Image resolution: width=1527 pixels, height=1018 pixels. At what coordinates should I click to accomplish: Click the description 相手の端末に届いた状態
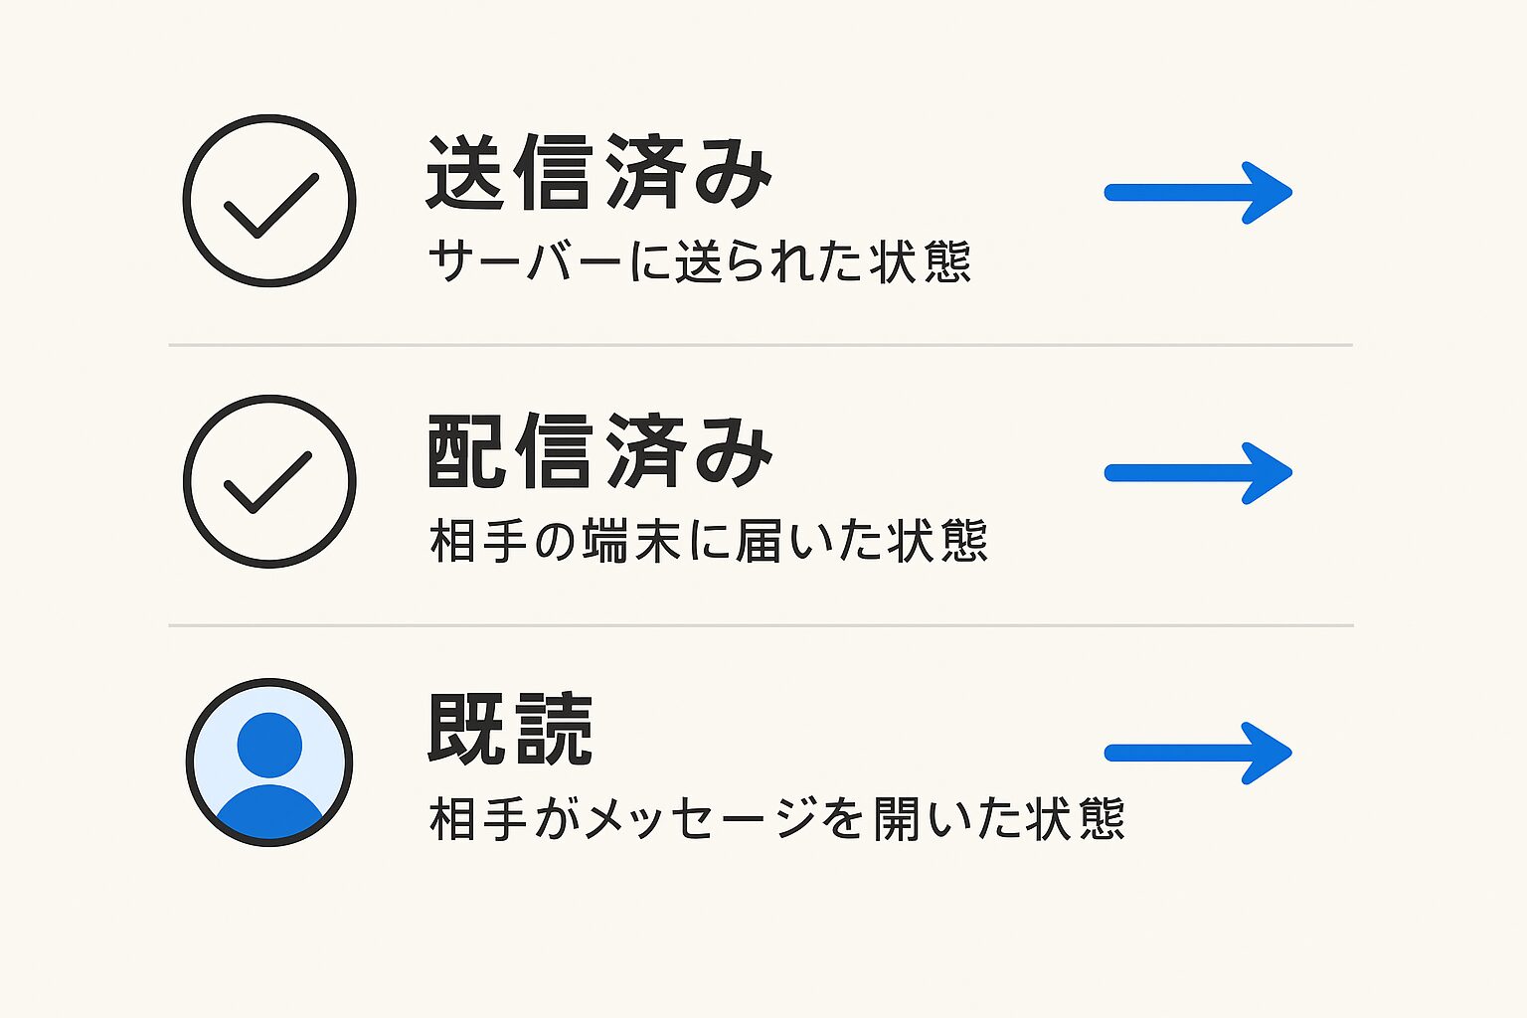click(708, 542)
